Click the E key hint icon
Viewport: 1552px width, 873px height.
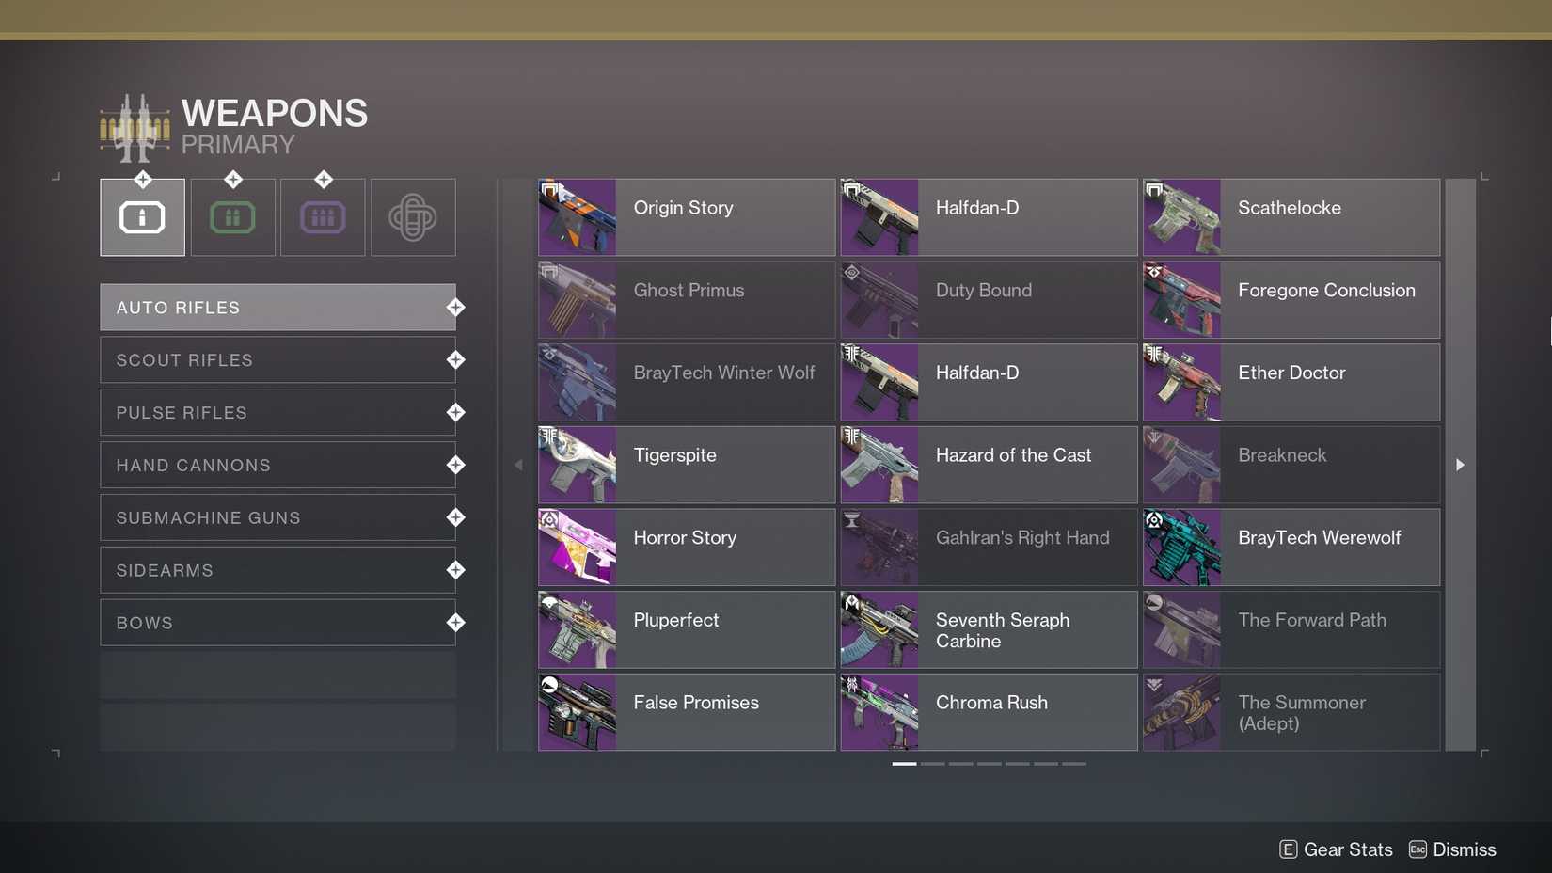[x=1289, y=849]
